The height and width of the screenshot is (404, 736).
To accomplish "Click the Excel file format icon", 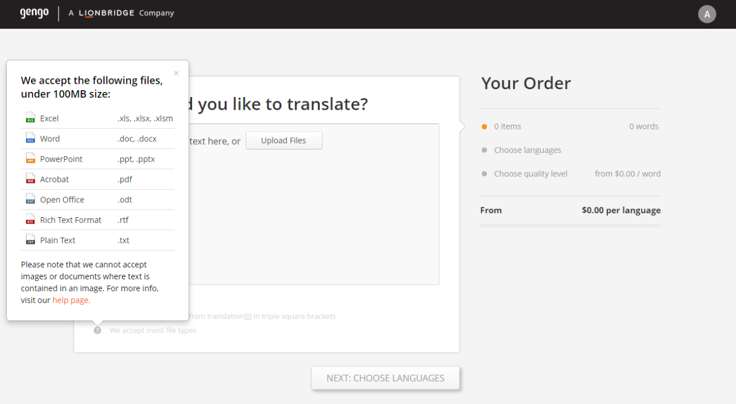I will [x=30, y=118].
